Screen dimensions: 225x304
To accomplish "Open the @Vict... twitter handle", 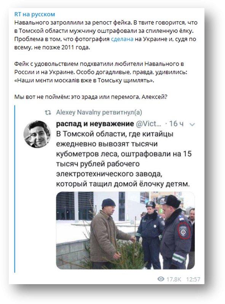I will tap(148, 124).
